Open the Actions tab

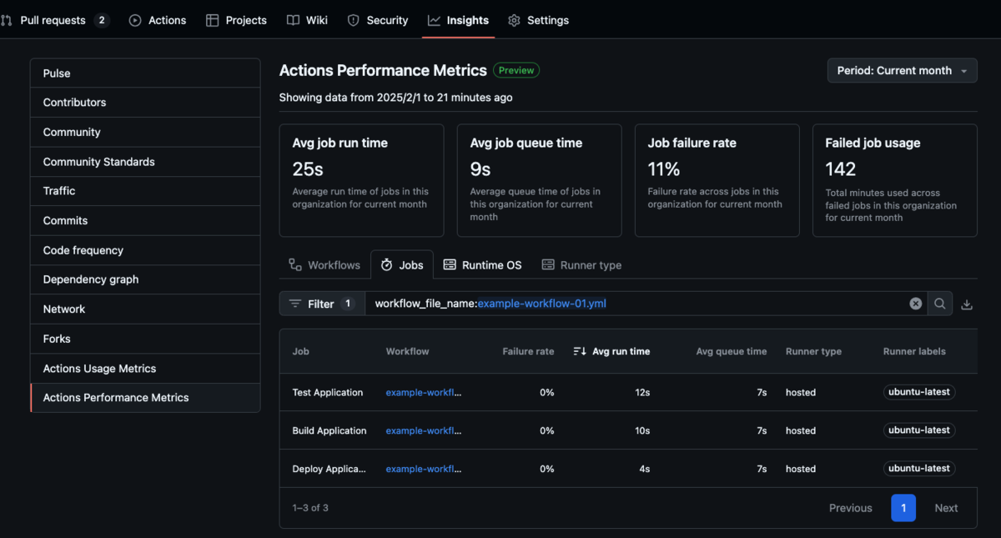(x=158, y=20)
